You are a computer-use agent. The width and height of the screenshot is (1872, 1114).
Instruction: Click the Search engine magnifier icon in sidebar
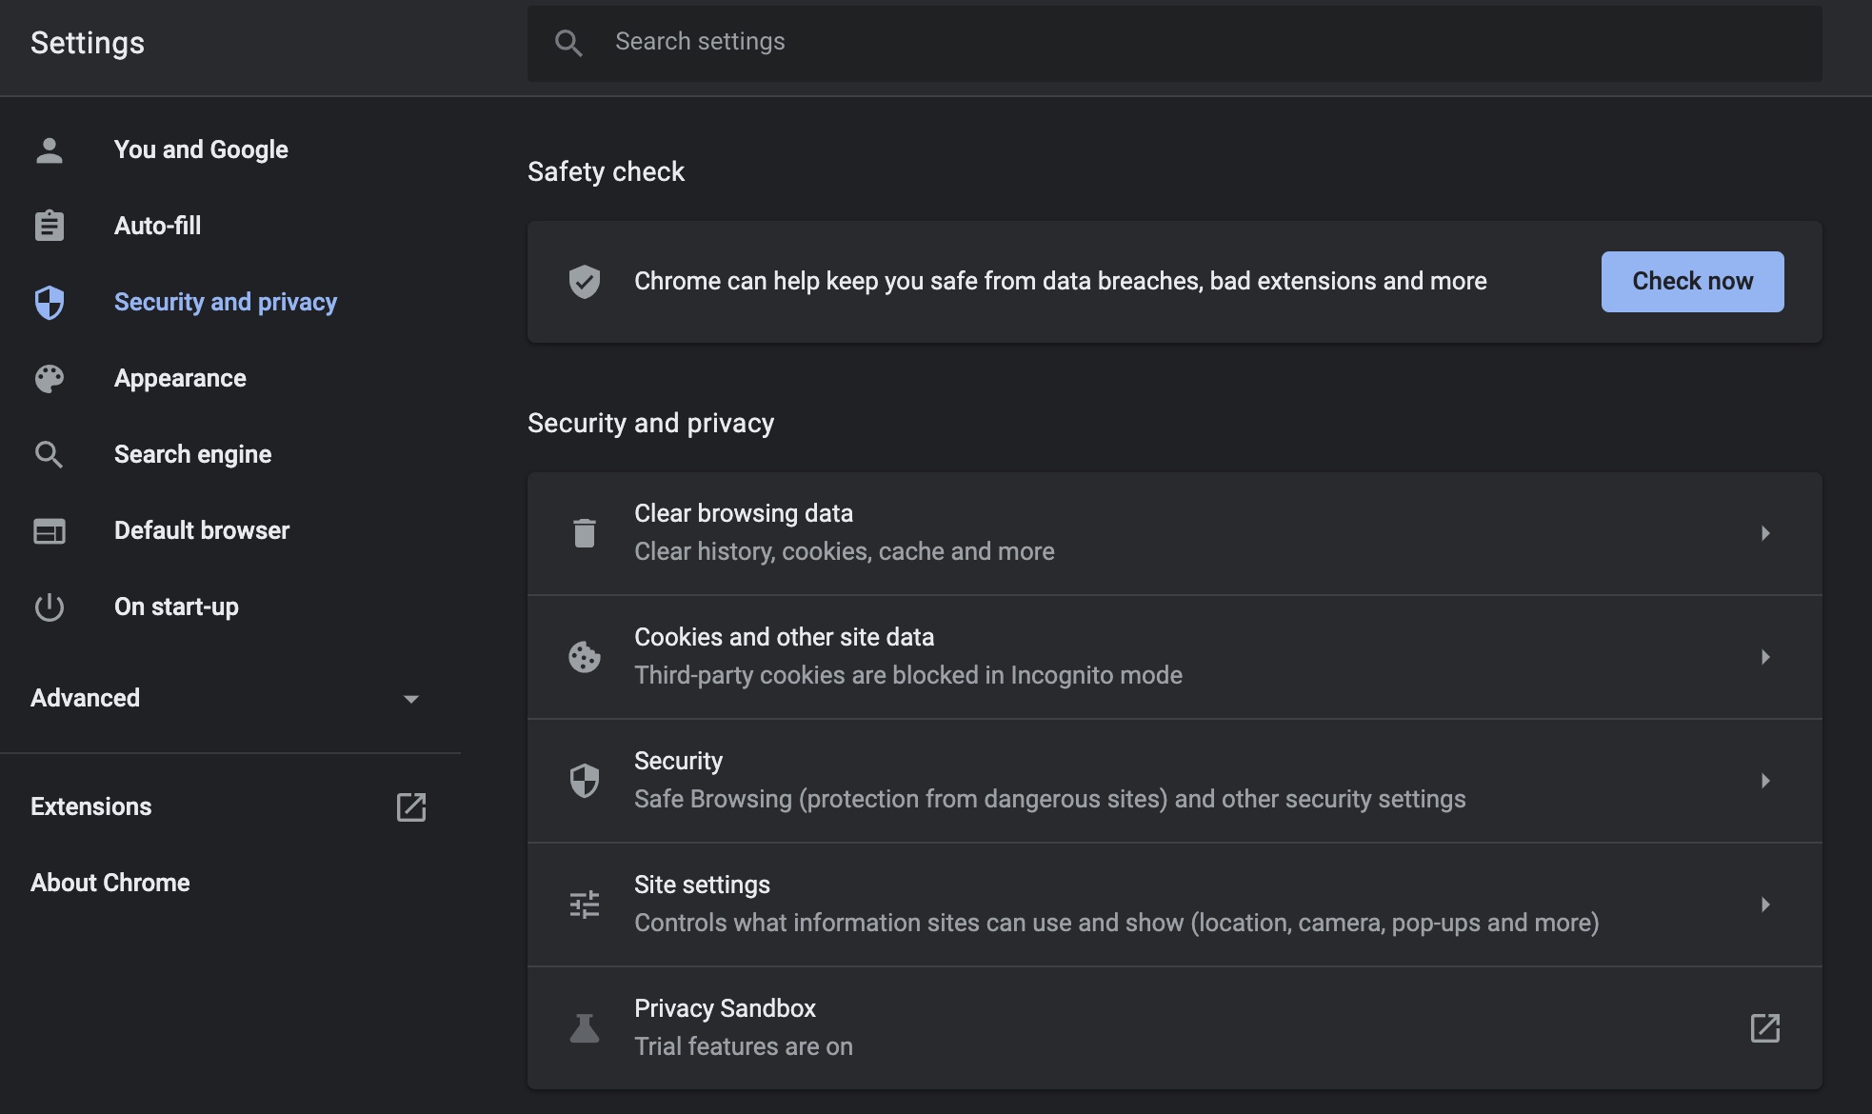coord(50,454)
